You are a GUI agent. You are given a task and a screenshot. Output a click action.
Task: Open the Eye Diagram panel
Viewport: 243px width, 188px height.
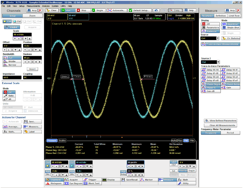73,184
